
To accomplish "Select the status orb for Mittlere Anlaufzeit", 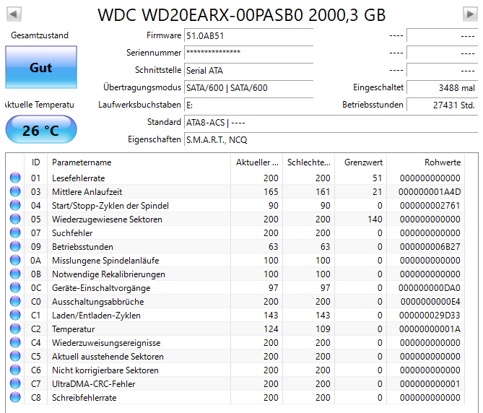I will pos(15,191).
